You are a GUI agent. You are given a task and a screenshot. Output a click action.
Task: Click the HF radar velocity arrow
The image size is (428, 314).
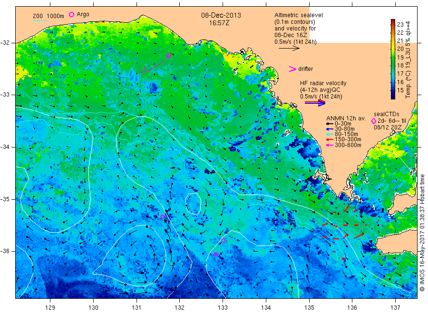[x=315, y=103]
